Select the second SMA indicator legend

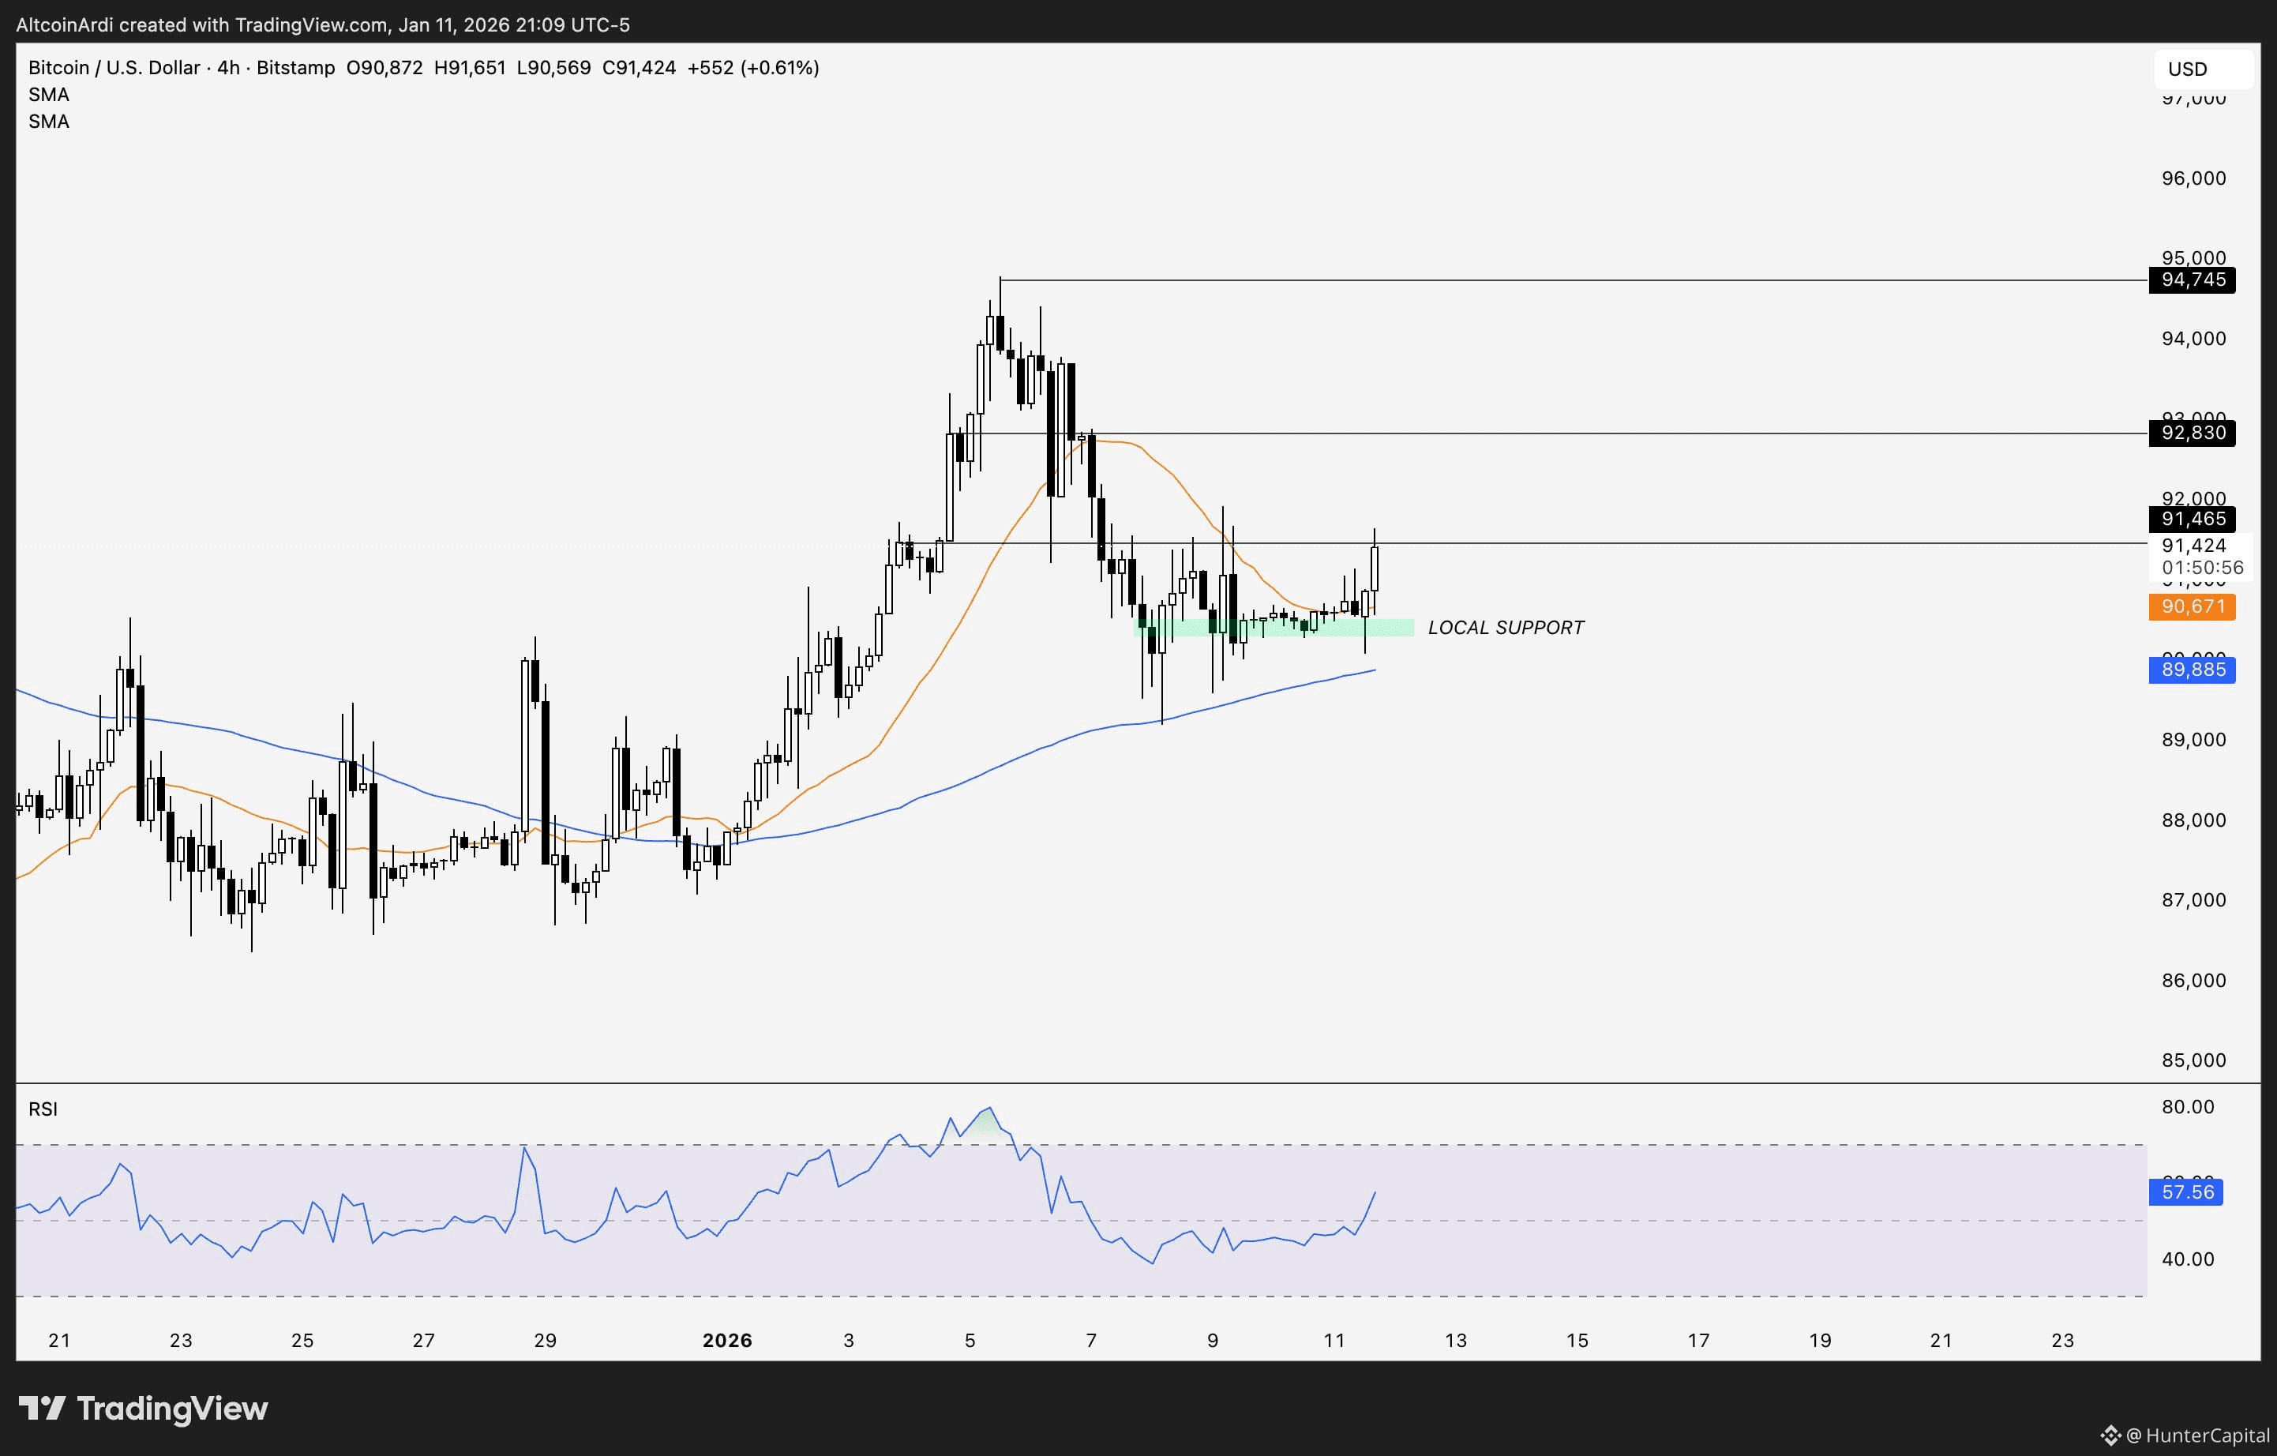(48, 122)
